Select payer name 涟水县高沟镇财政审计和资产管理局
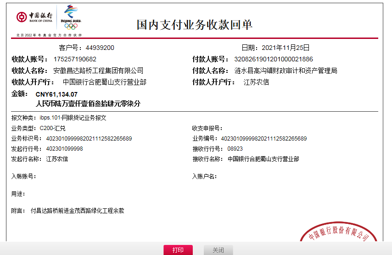392x255 pixels. click(x=286, y=71)
